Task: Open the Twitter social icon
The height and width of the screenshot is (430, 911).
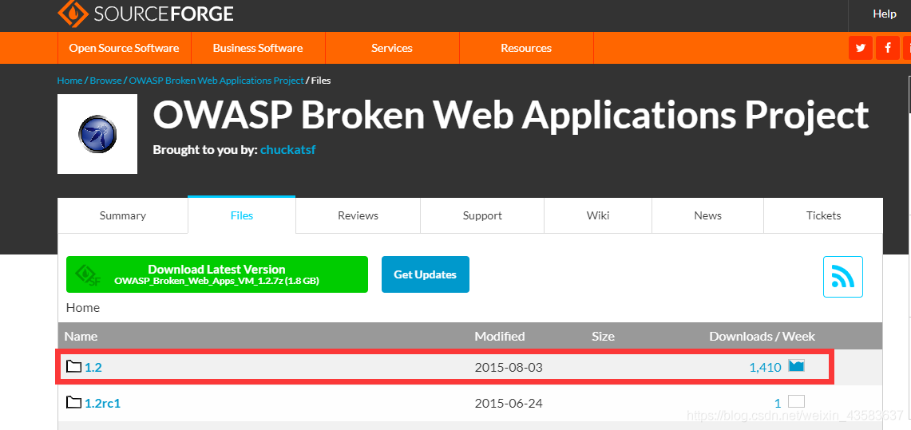Action: [861, 48]
